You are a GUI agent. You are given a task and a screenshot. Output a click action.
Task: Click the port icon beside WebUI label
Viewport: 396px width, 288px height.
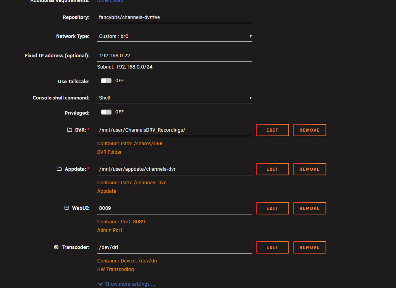point(66,208)
